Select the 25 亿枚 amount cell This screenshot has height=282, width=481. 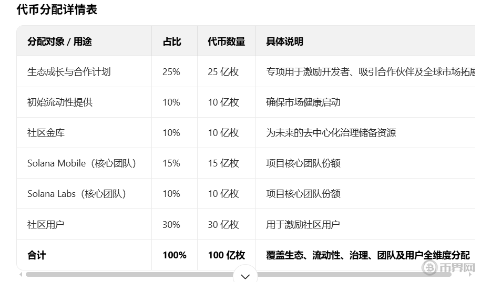point(223,72)
